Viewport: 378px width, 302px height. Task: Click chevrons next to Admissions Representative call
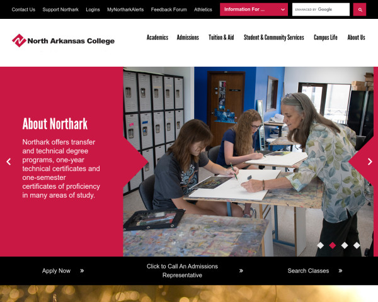pyautogui.click(x=241, y=271)
